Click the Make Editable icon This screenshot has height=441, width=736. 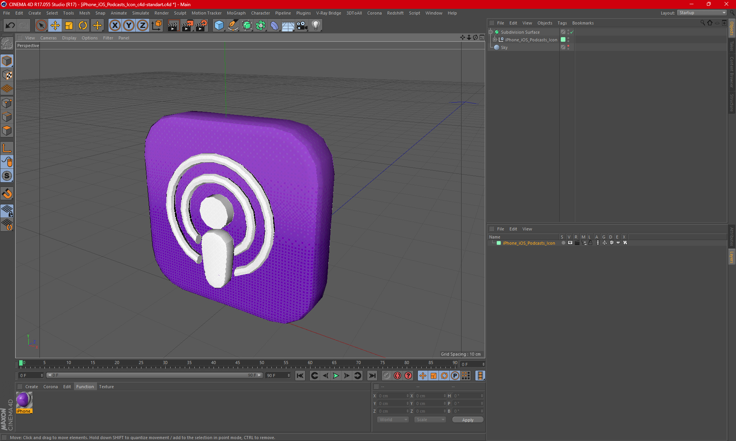[x=7, y=44]
